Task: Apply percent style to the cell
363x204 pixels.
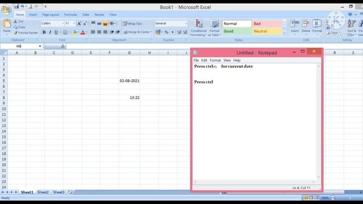Action: point(166,32)
